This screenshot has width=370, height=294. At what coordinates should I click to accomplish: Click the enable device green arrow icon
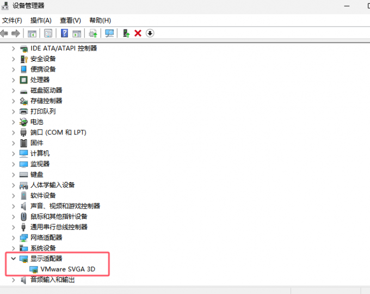126,33
